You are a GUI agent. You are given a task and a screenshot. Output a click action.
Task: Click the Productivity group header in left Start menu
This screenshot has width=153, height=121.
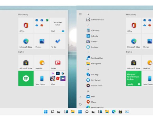coord(23,14)
